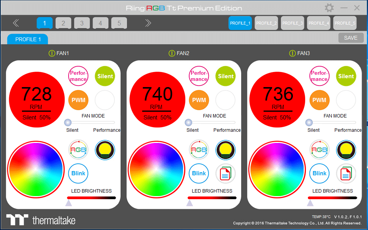
Task: Switch to controller 5
Action: tap(119, 23)
